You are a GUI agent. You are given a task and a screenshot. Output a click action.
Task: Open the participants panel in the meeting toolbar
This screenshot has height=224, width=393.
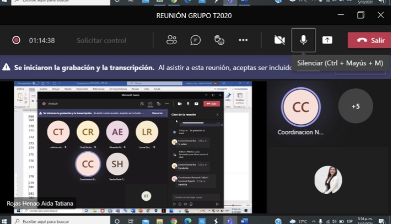tap(171, 40)
